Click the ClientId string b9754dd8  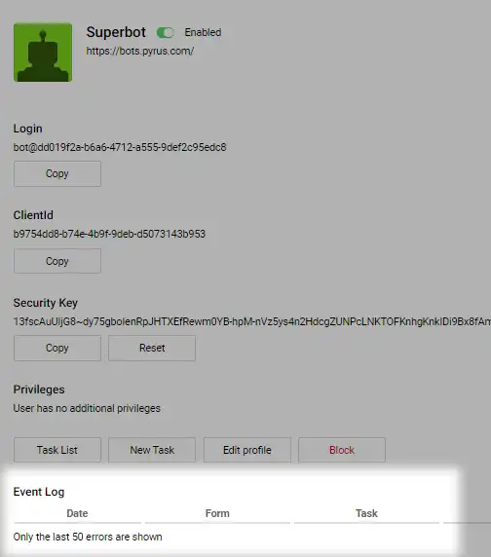coord(109,234)
